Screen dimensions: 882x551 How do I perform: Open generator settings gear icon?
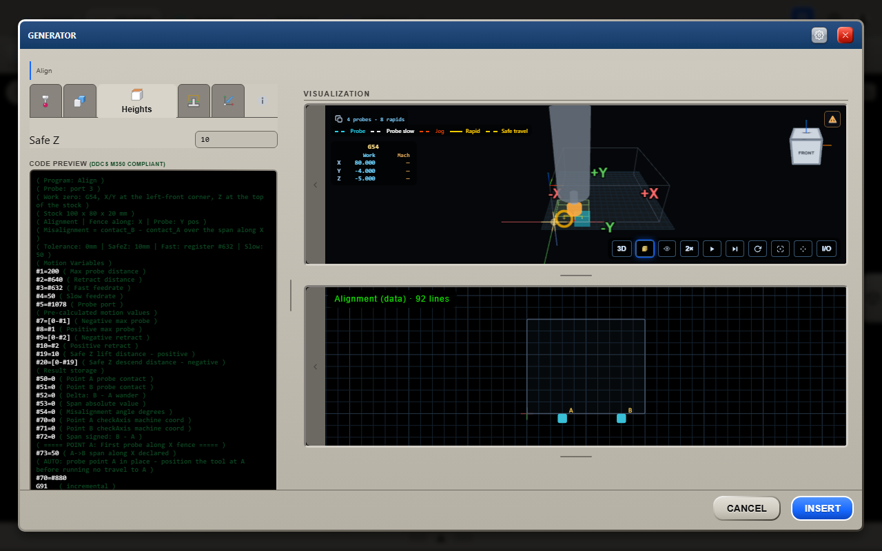[x=819, y=35]
